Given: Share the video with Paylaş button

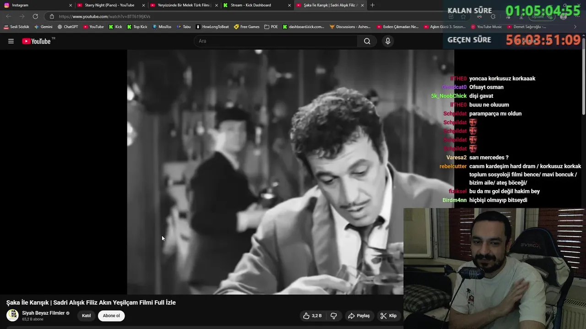Looking at the screenshot, I should coord(358,316).
